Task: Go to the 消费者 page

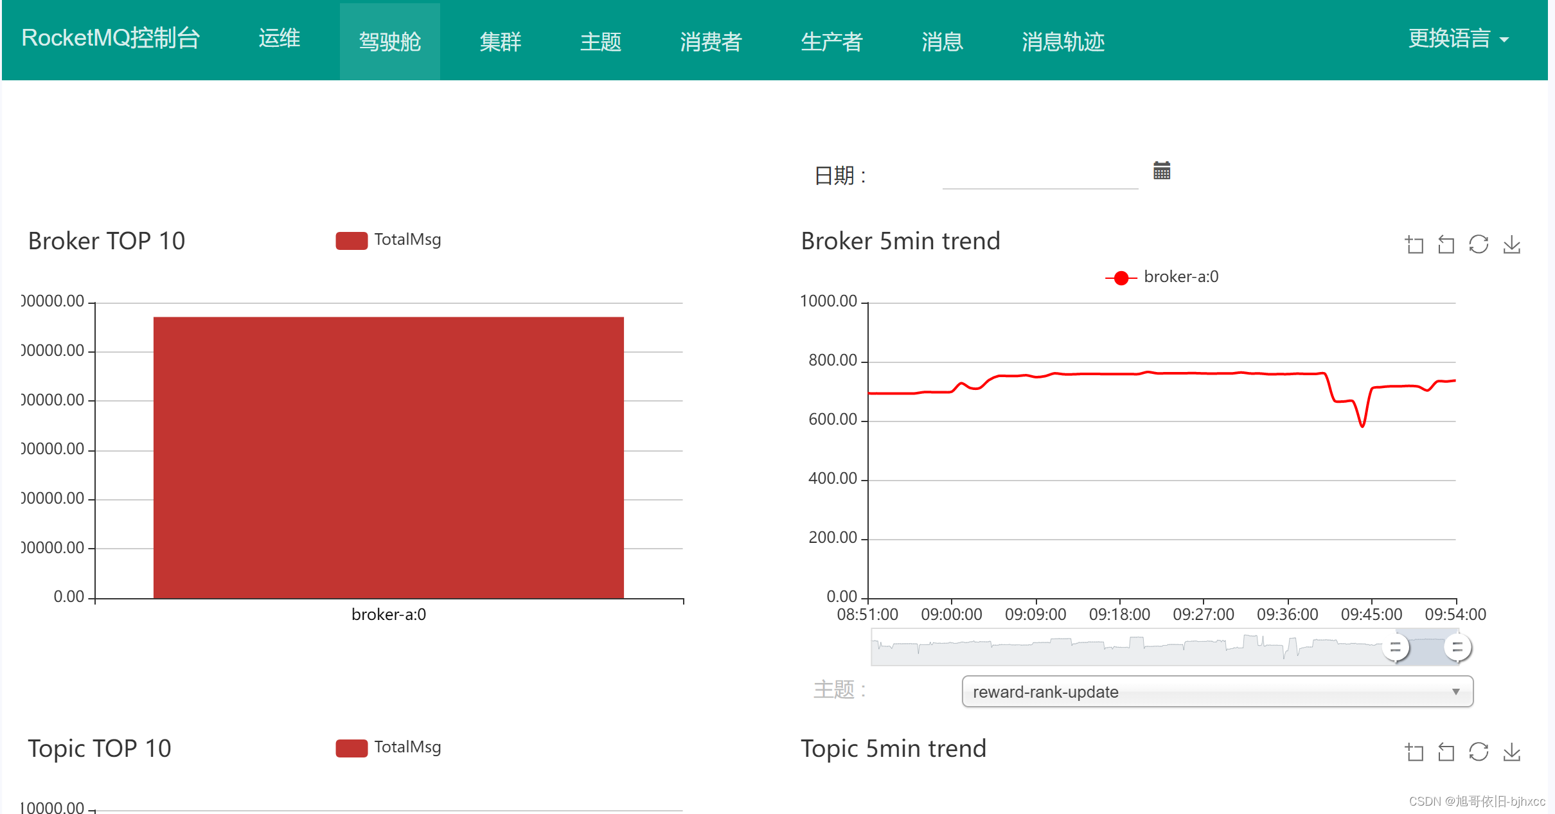Action: pyautogui.click(x=711, y=42)
